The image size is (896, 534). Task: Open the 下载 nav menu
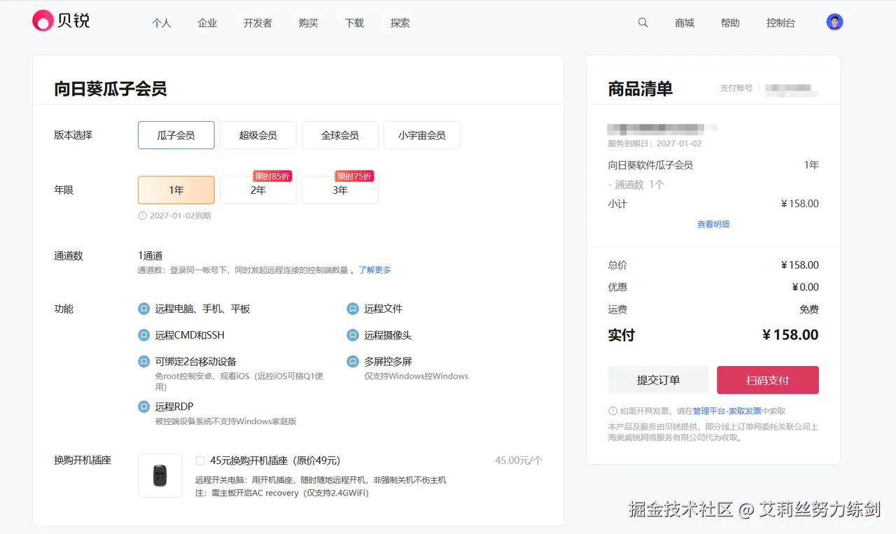355,23
